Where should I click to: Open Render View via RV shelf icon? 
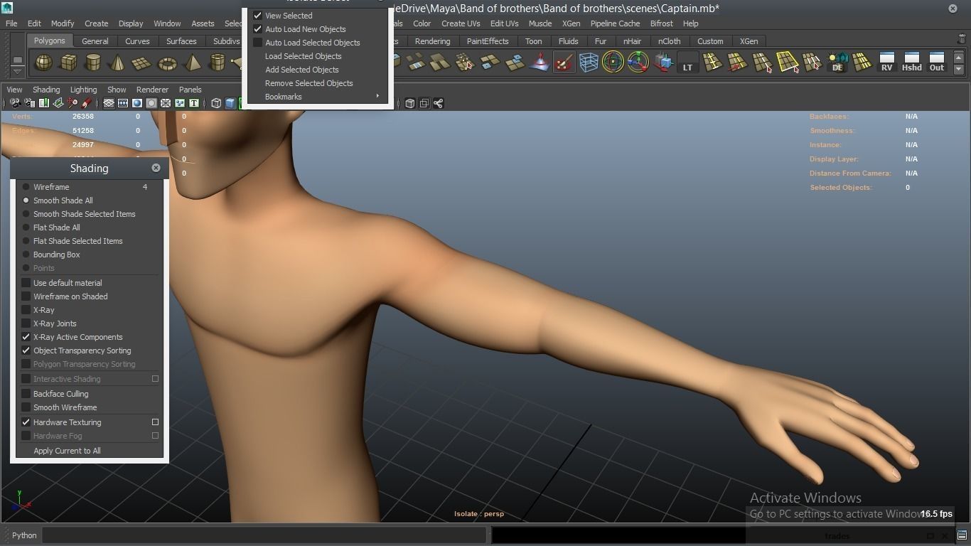click(x=886, y=63)
